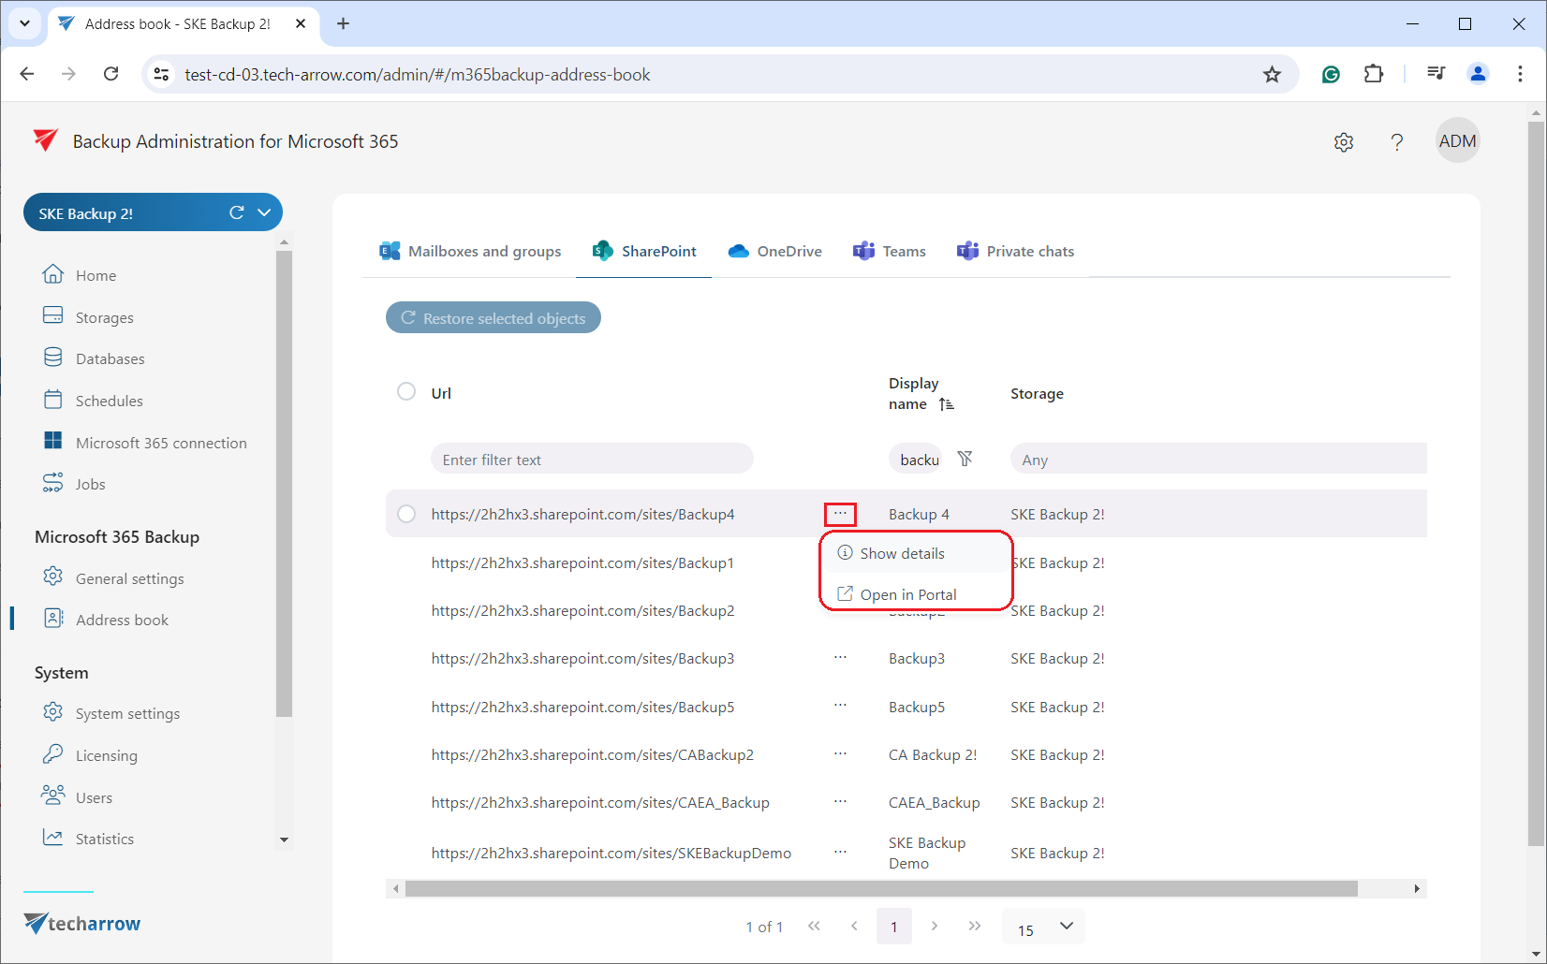
Task: Click the Url Enter filter text field
Action: (x=592, y=460)
